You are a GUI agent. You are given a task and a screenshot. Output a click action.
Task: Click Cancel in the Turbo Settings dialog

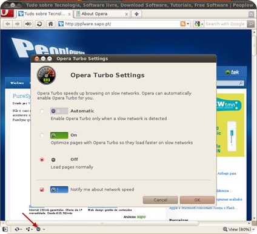pyautogui.click(x=161, y=200)
